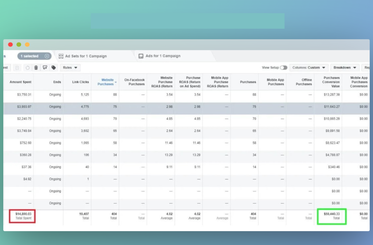The image size is (373, 245).
Task: Click the trash delete icon in toolbar
Action: point(36,68)
